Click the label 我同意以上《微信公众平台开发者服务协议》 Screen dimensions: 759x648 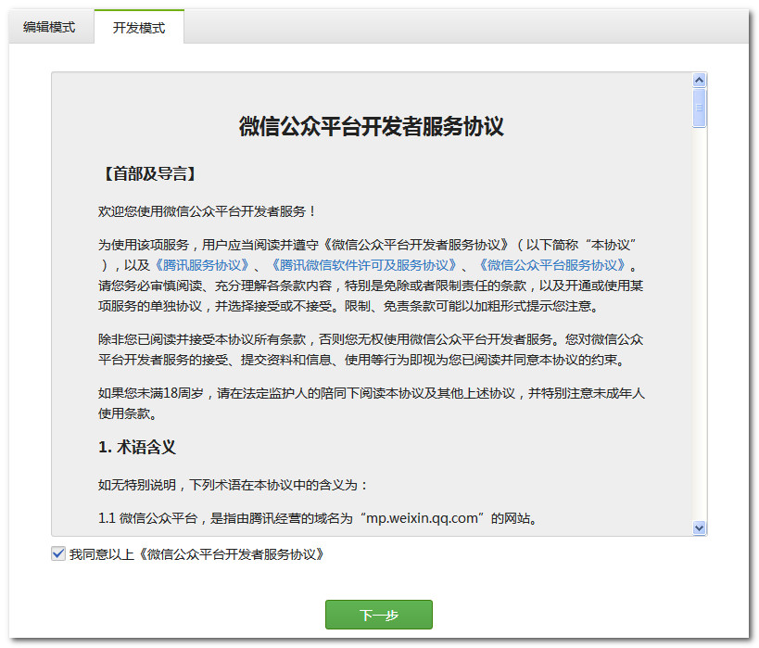[197, 554]
